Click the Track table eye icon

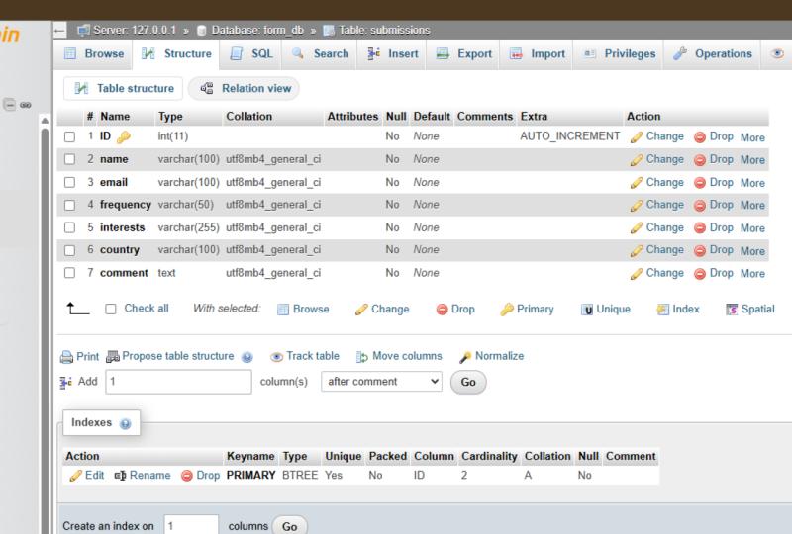tap(276, 357)
